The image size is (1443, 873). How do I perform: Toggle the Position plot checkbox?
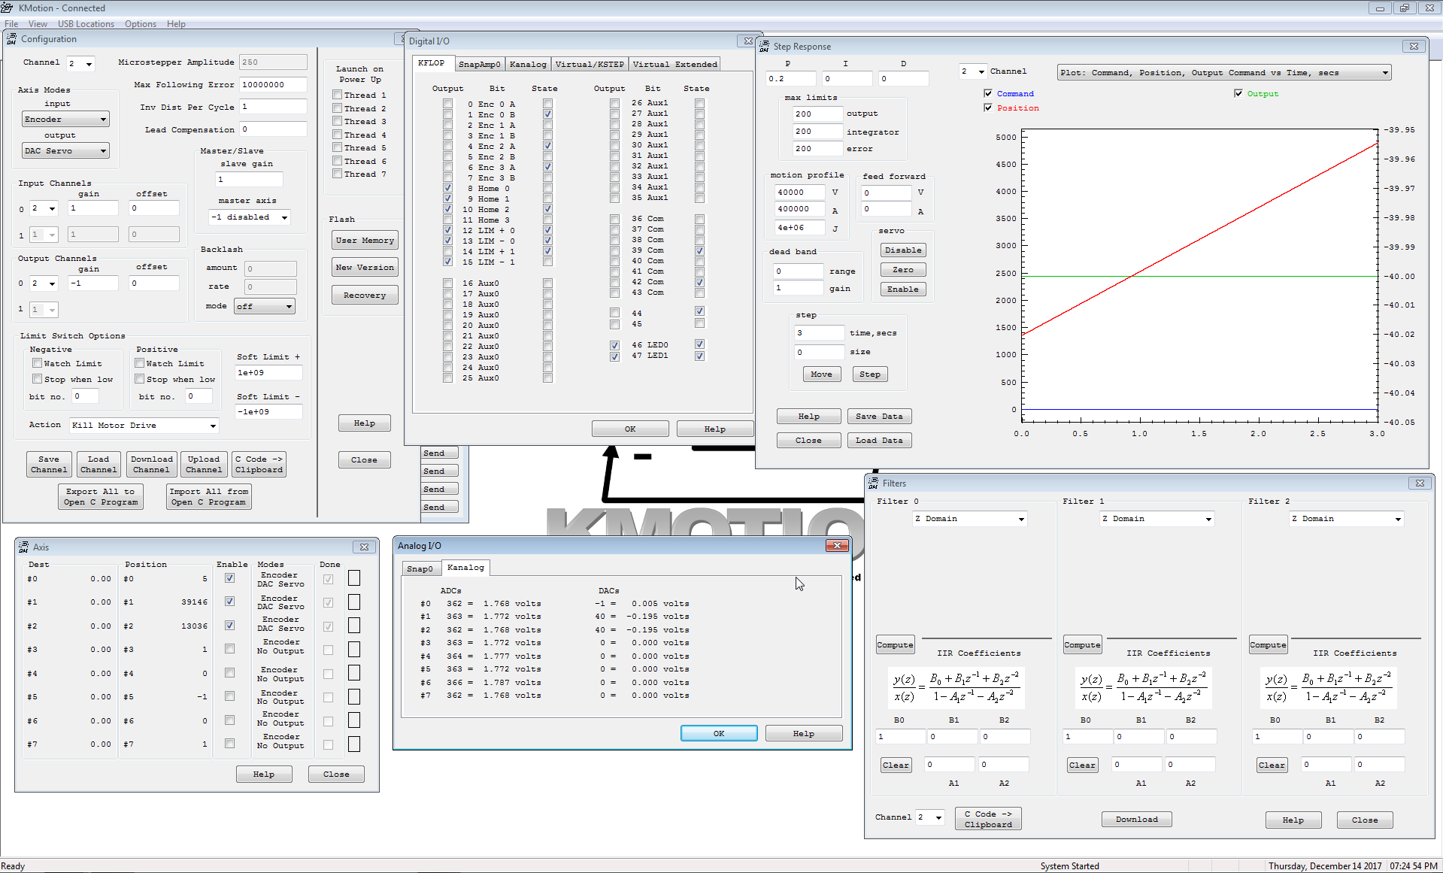pos(988,108)
